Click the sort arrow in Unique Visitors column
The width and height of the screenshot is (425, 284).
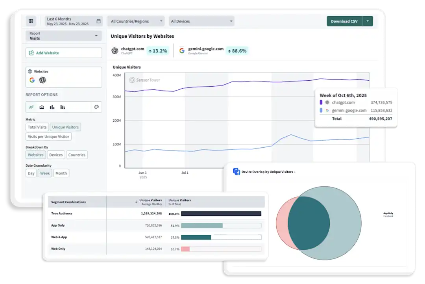[x=136, y=202]
